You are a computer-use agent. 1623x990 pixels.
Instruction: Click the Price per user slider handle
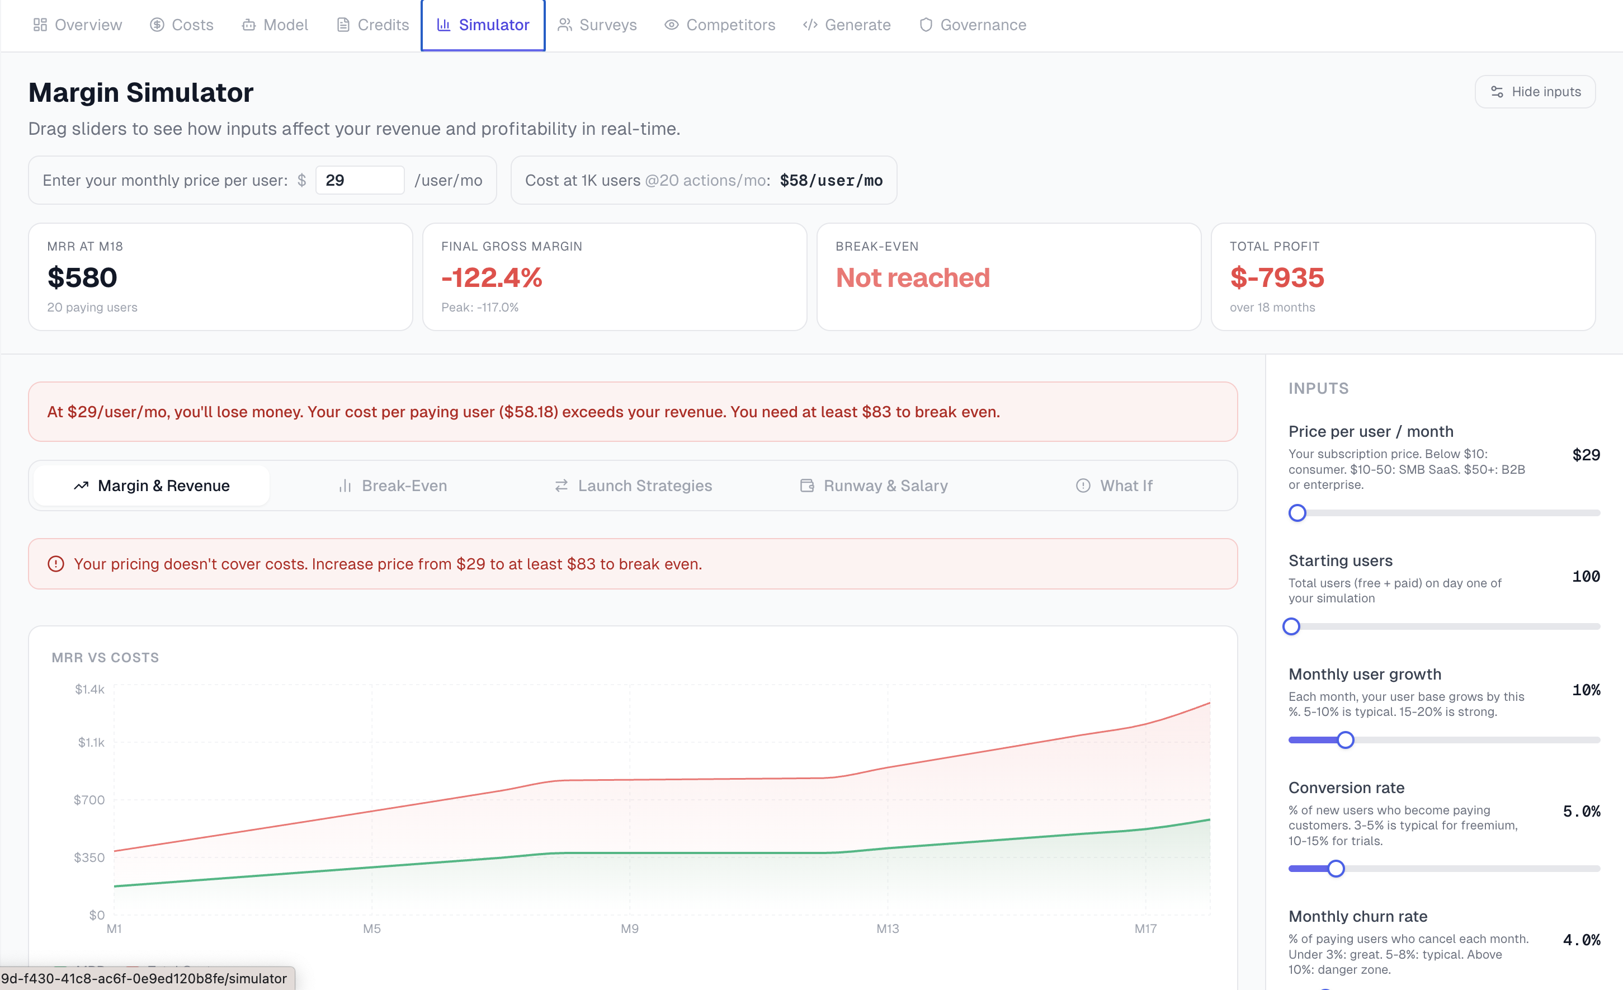tap(1297, 512)
